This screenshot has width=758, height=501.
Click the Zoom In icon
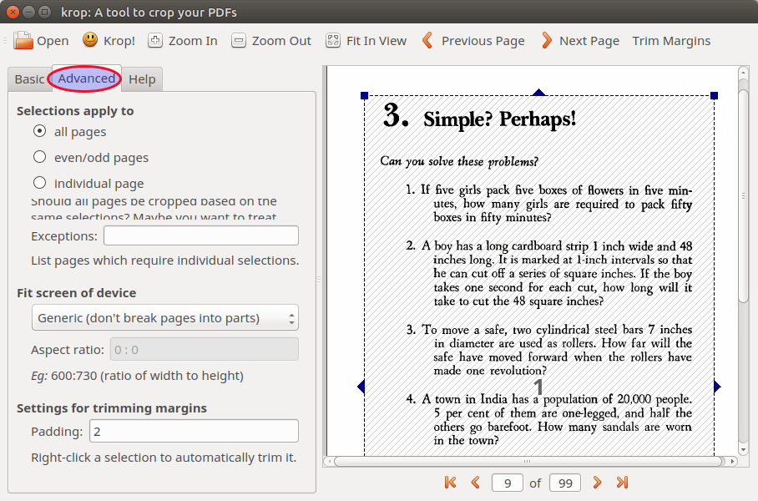pyautogui.click(x=155, y=40)
